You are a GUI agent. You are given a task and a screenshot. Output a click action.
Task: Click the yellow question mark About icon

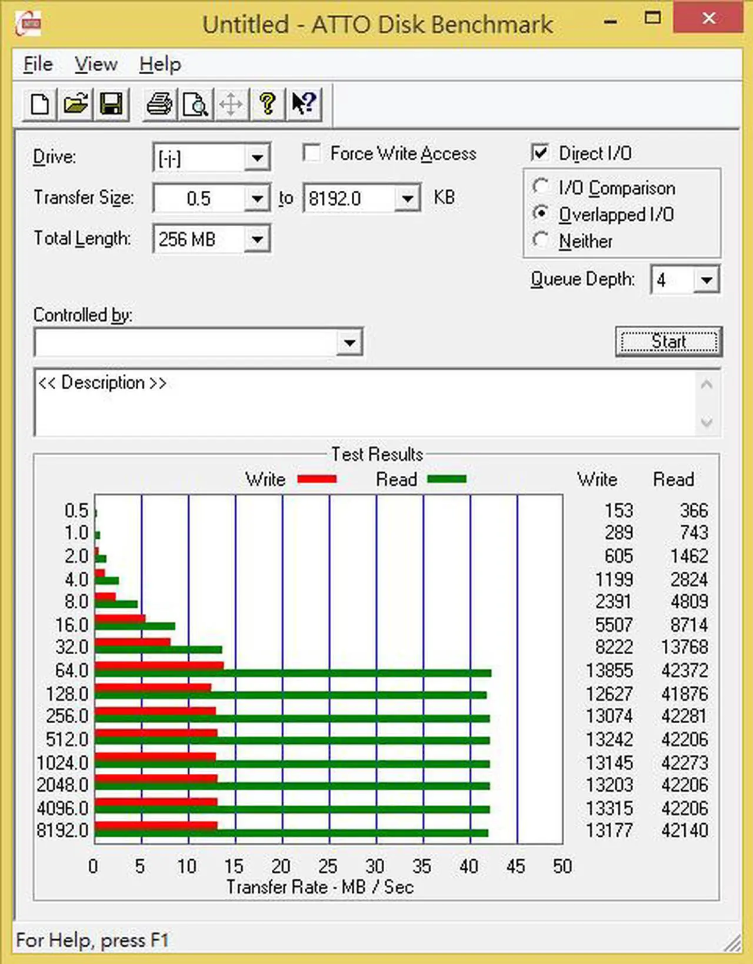coord(268,104)
